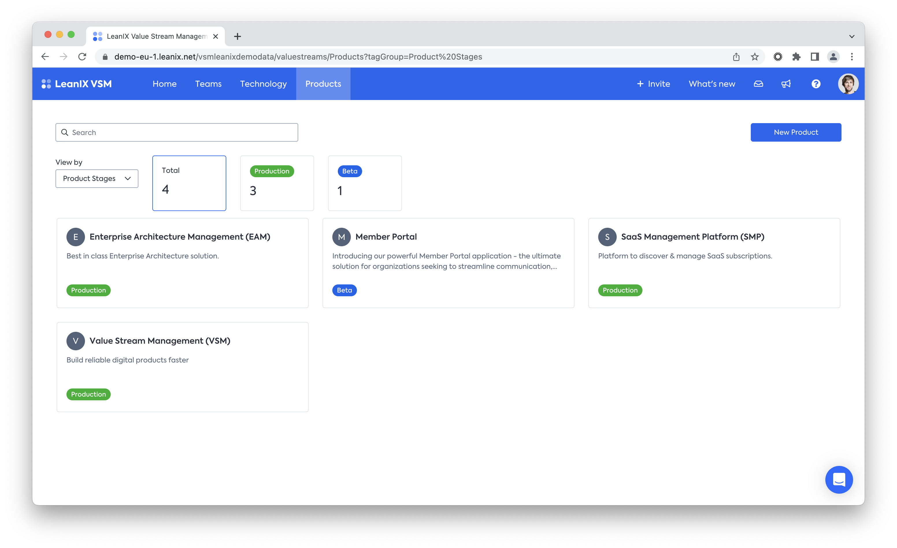Open the user profile avatar
Viewport: 897px width, 548px height.
[x=848, y=84]
